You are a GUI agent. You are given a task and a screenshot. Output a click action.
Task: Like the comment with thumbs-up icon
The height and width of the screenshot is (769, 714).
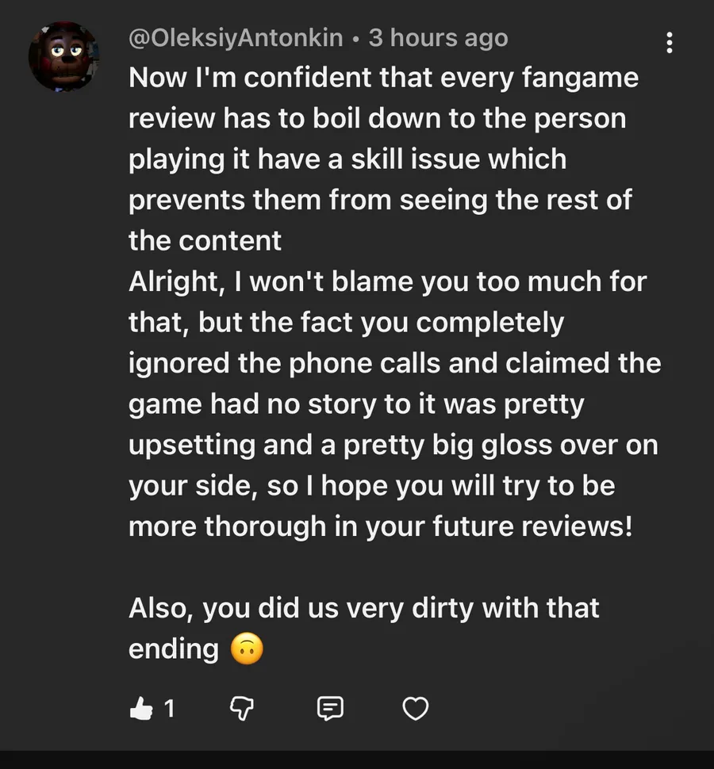point(140,708)
